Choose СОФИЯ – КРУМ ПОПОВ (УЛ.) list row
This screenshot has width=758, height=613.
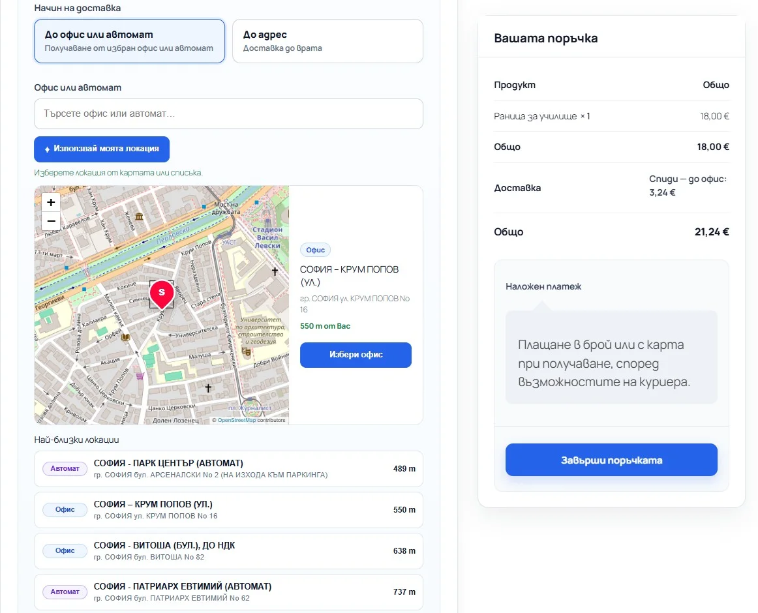click(x=229, y=510)
